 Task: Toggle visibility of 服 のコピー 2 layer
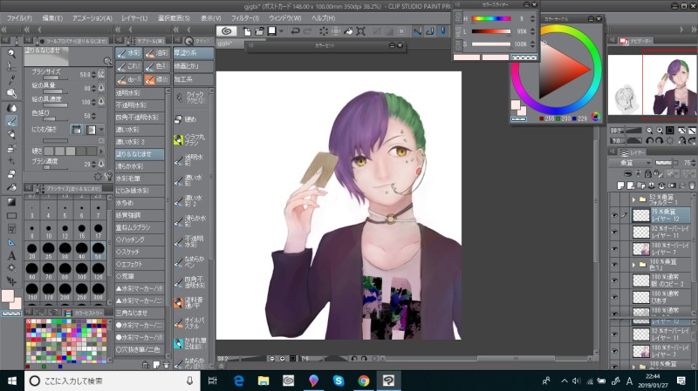[x=614, y=280]
